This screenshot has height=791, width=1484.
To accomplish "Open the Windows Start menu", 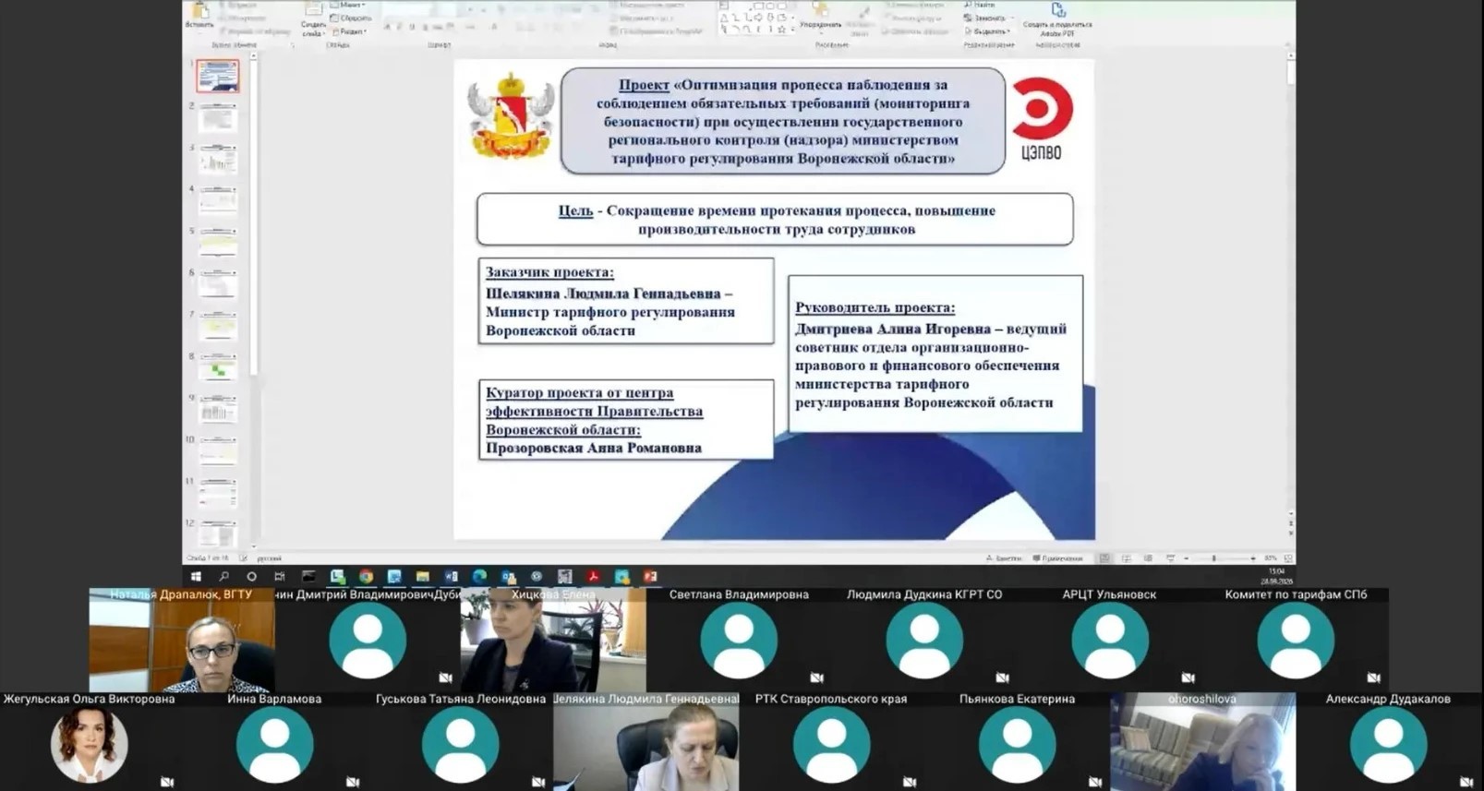I will [x=196, y=577].
